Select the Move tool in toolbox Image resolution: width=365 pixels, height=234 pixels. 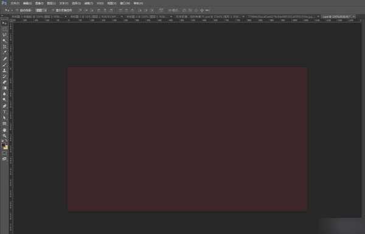pos(4,23)
